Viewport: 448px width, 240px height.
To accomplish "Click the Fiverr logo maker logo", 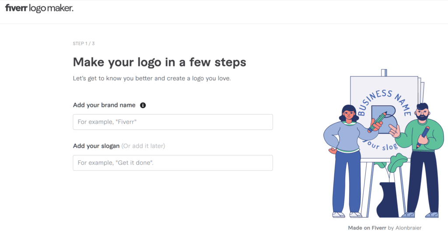I will (x=39, y=8).
